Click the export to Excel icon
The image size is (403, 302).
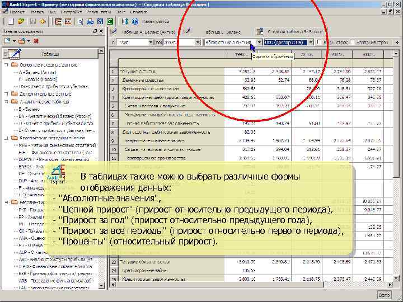[110, 22]
